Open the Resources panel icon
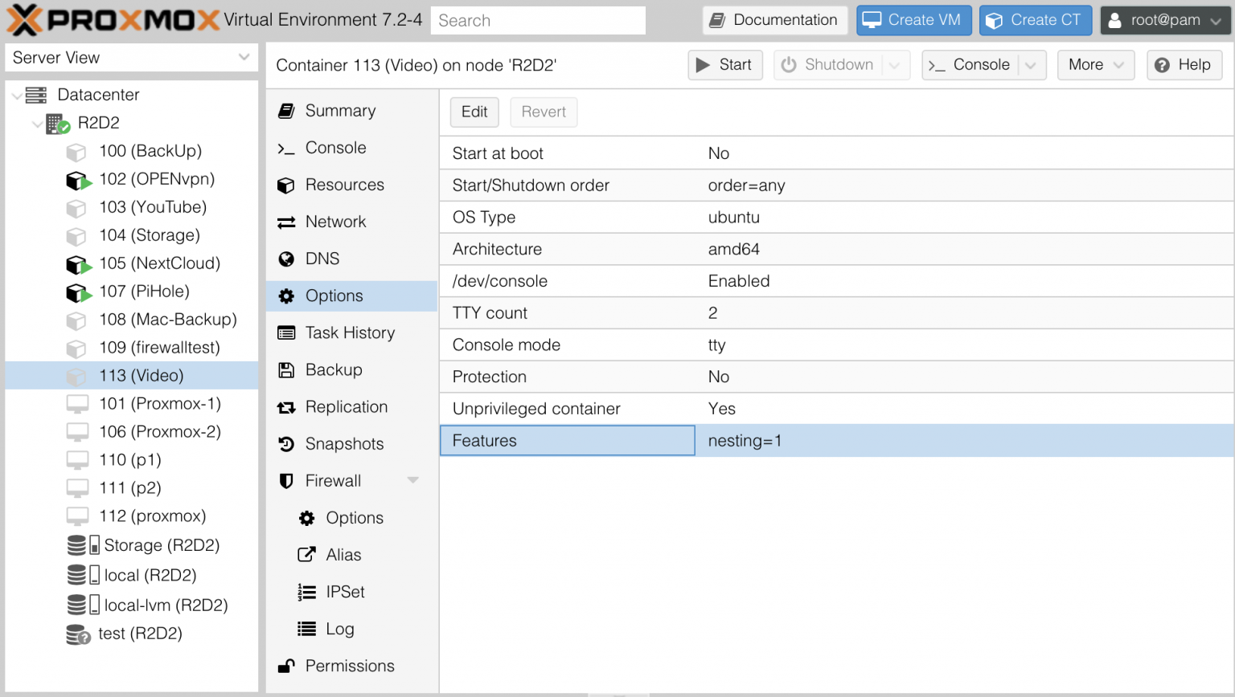 pos(287,185)
